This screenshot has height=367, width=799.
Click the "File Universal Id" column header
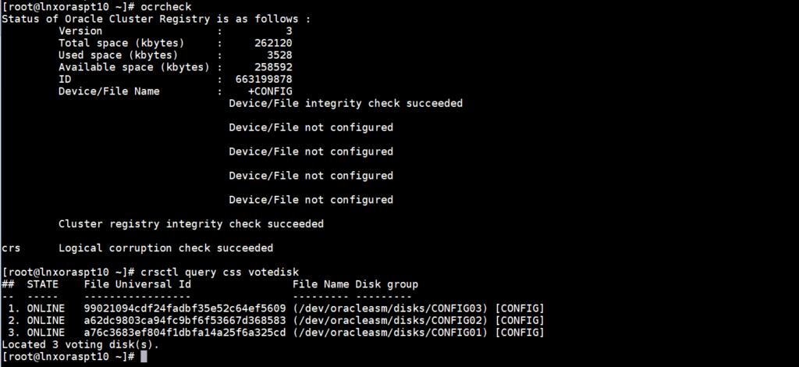click(137, 284)
